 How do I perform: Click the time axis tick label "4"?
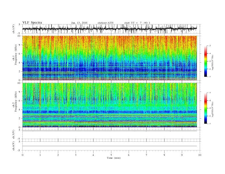pyautogui.click(x=93, y=155)
